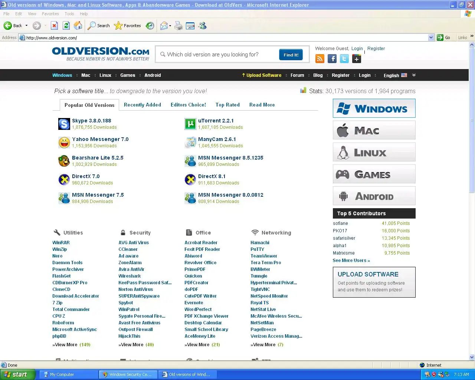Open the Forum nav link
The image size is (475, 380).
pyautogui.click(x=297, y=75)
